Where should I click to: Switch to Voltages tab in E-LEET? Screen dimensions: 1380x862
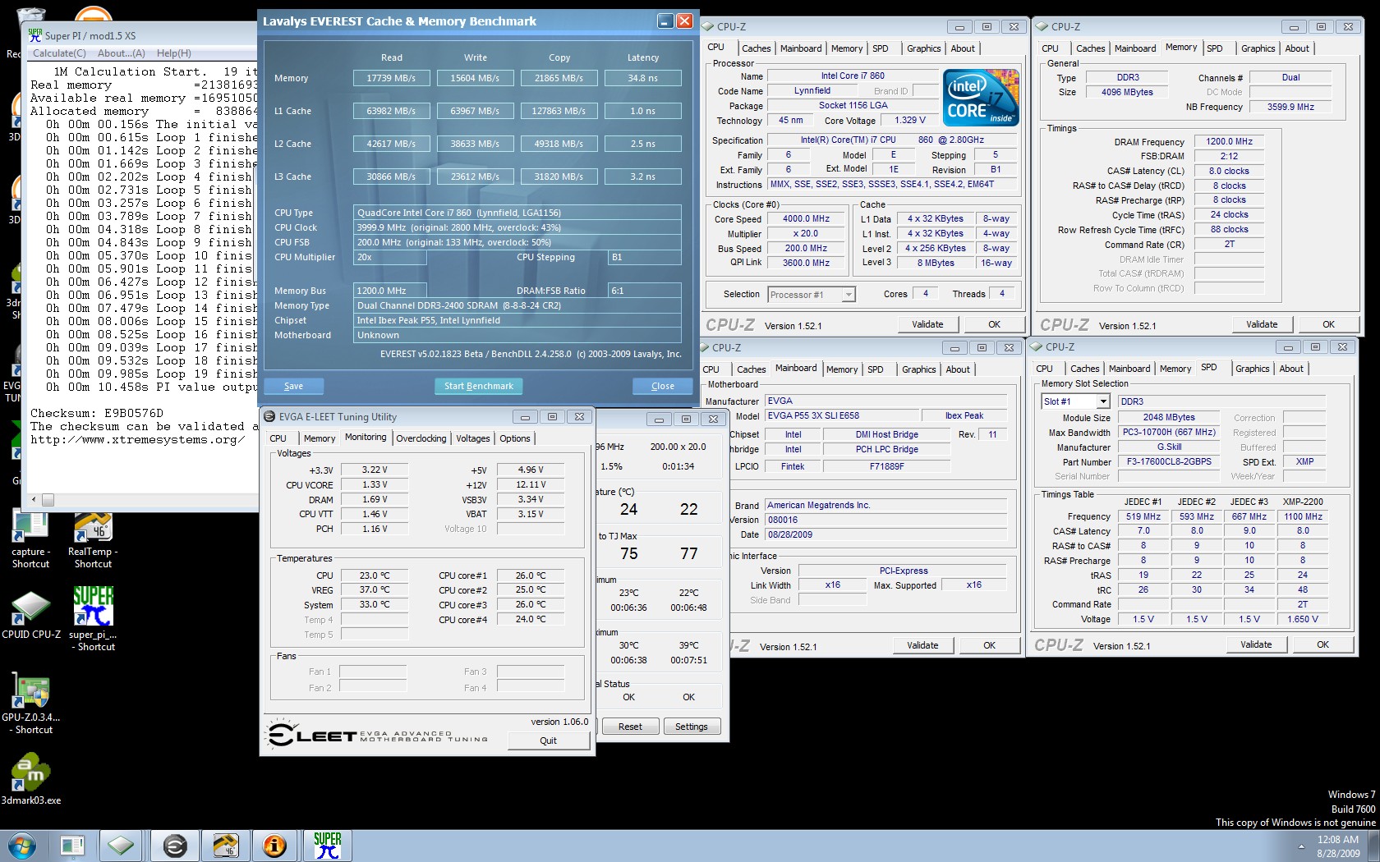(473, 438)
